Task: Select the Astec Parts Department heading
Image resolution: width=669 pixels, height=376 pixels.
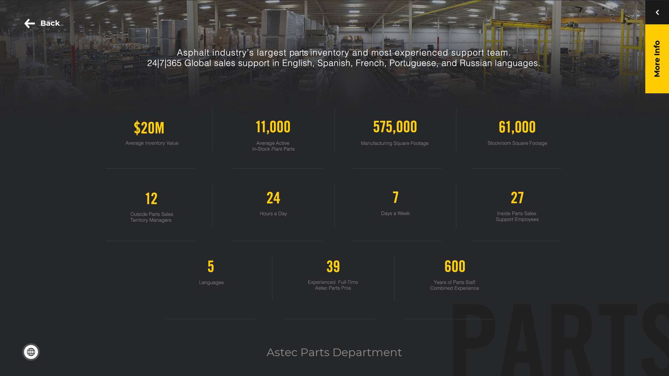Action: [x=334, y=352]
